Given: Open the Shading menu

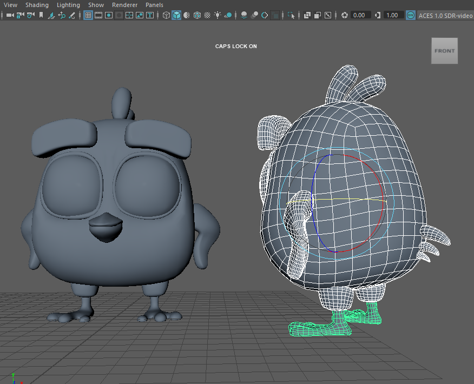Looking at the screenshot, I should (37, 5).
